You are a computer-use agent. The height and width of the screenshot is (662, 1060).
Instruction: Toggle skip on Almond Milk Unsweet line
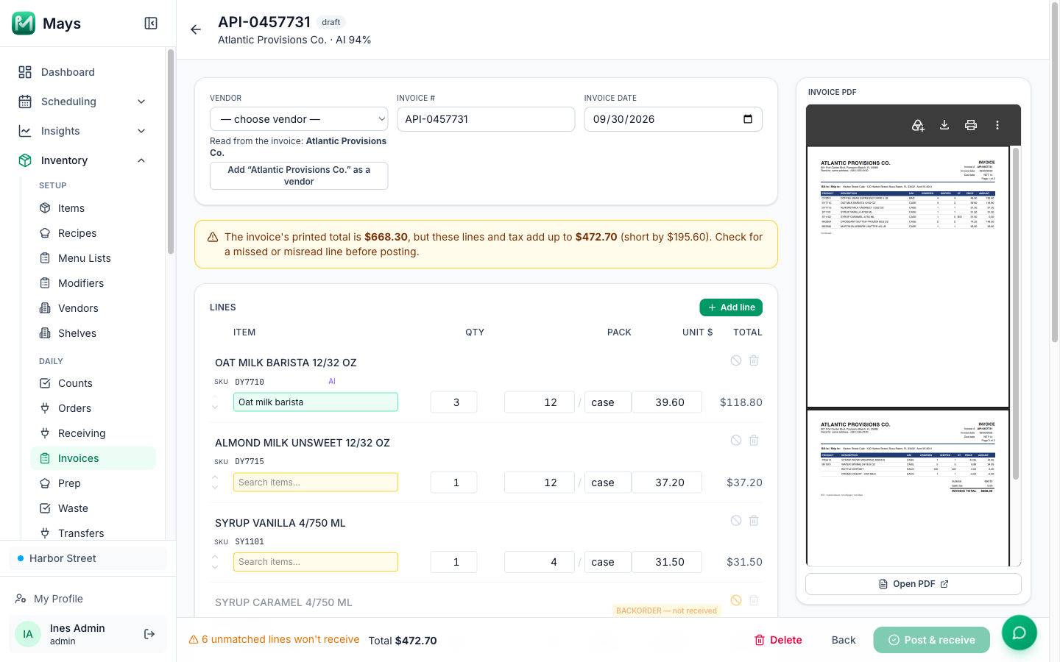(736, 441)
